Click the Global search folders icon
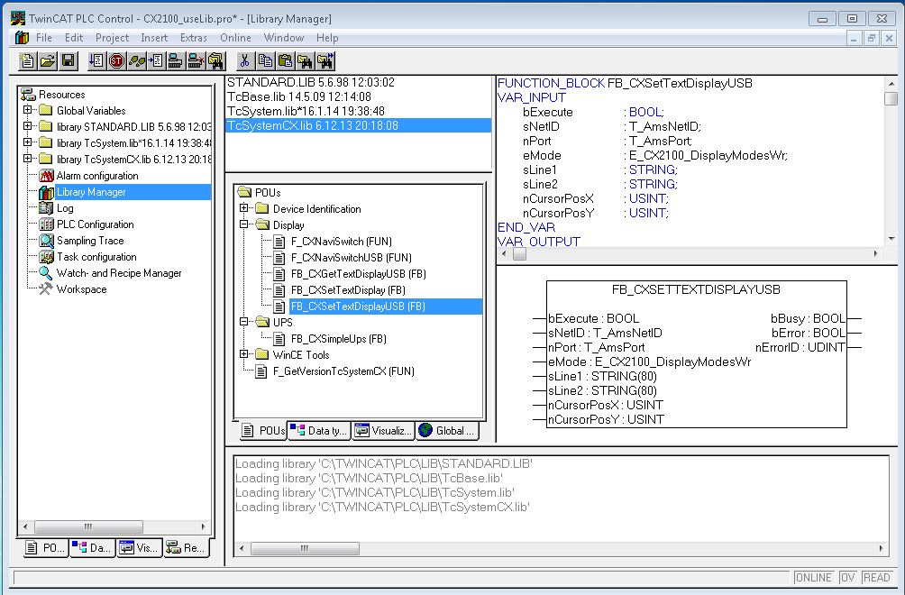905x595 pixels. click(215, 60)
